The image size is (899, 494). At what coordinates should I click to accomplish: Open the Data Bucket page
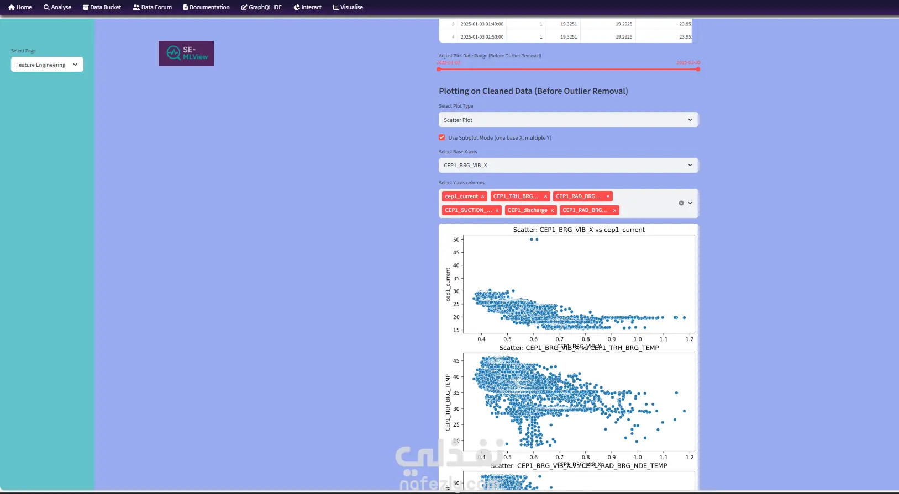[x=102, y=8]
